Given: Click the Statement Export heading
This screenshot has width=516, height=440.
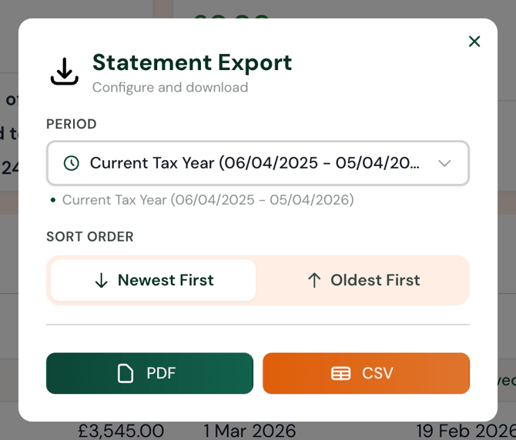Looking at the screenshot, I should pos(192,62).
